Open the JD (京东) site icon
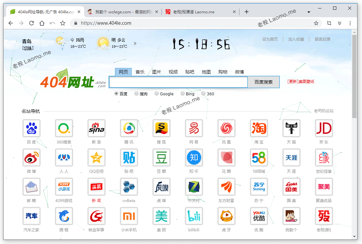This screenshot has height=244, width=362. pyautogui.click(x=324, y=128)
